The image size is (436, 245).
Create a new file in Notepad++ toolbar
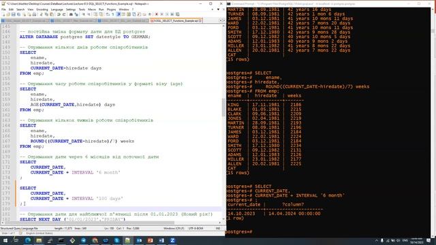(x=3, y=14)
